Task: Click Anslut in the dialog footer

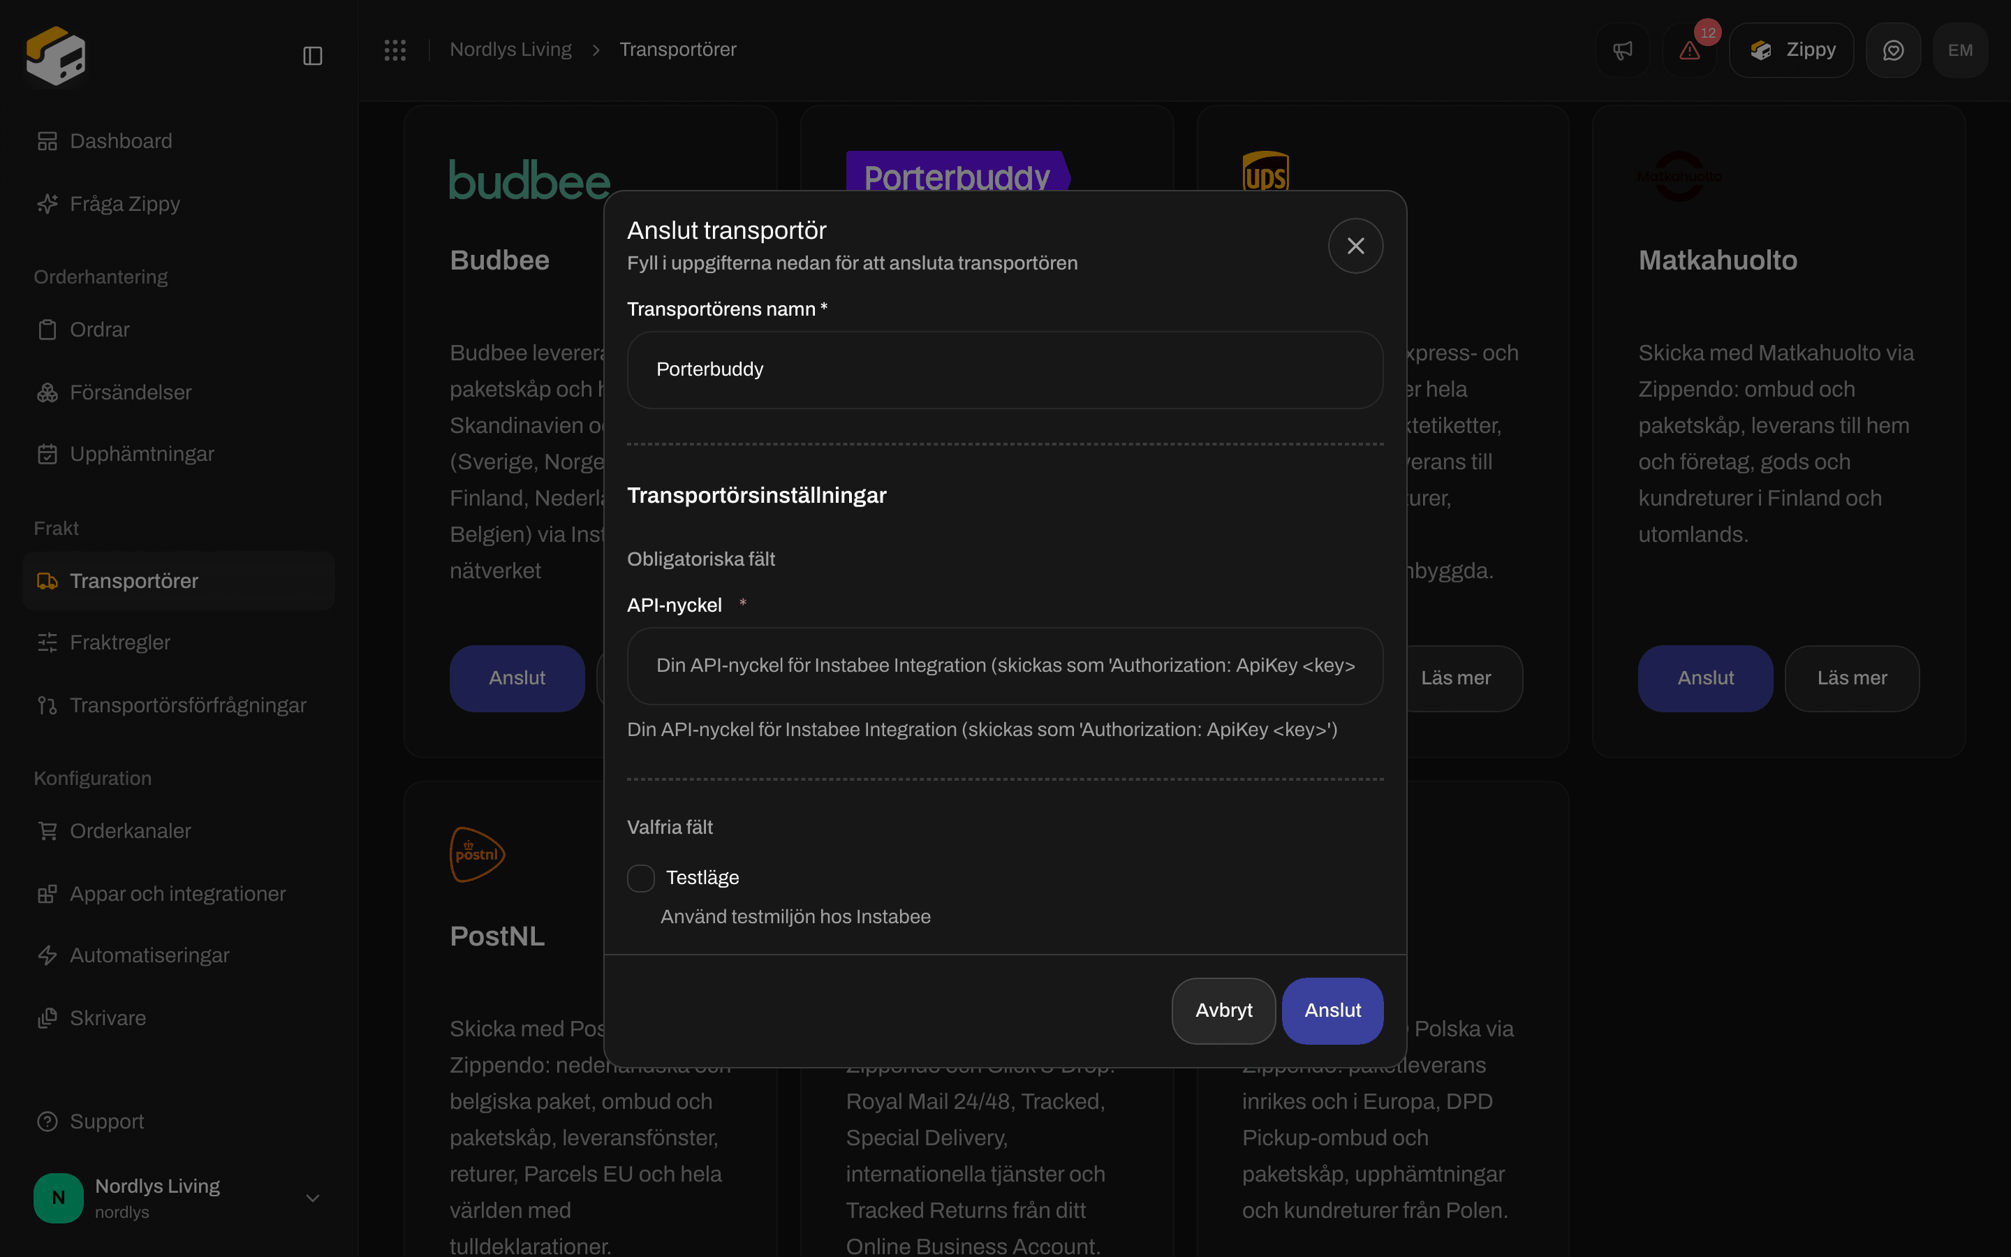Action: pyautogui.click(x=1332, y=1010)
